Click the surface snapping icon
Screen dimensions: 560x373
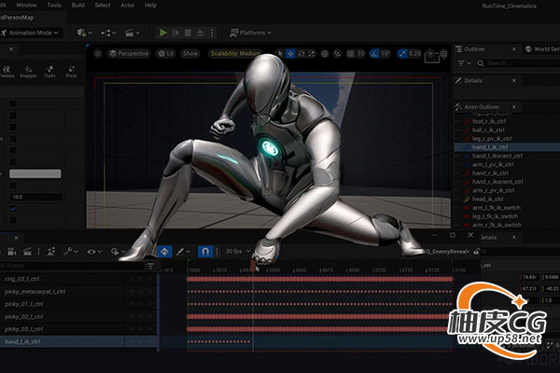337,53
